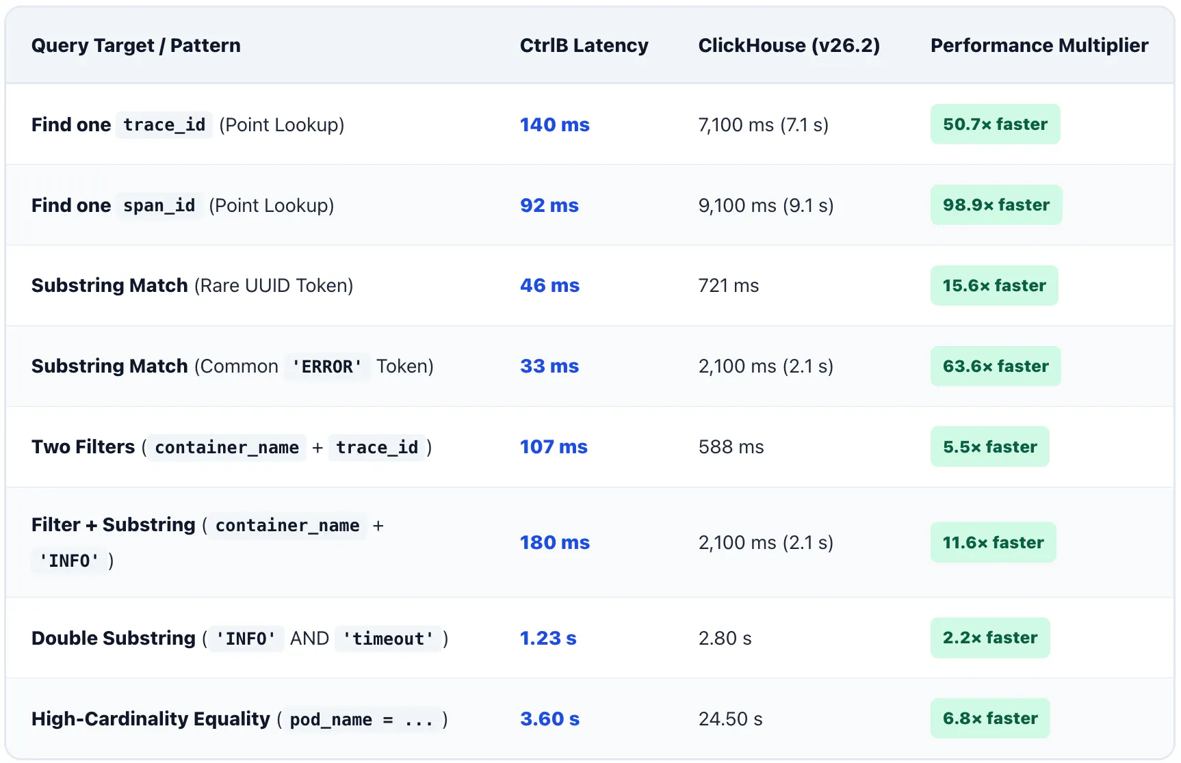Select the '6.8× faster' badge

click(990, 719)
